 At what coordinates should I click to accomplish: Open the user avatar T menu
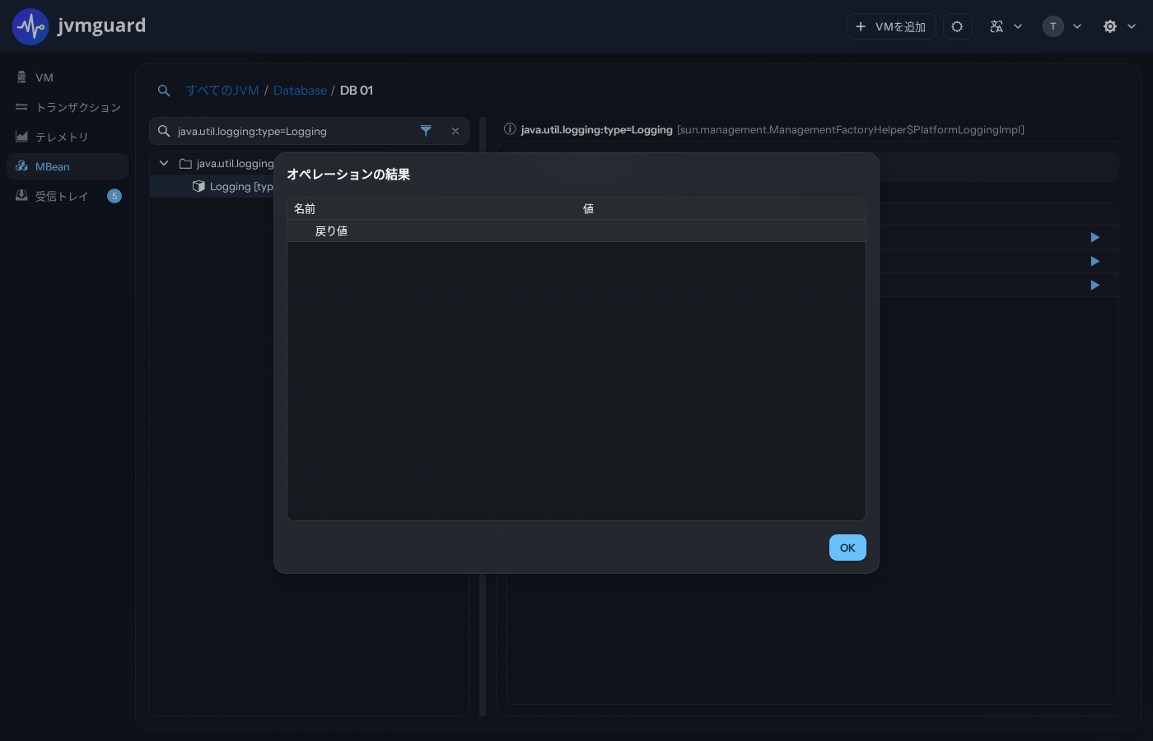(x=1062, y=26)
